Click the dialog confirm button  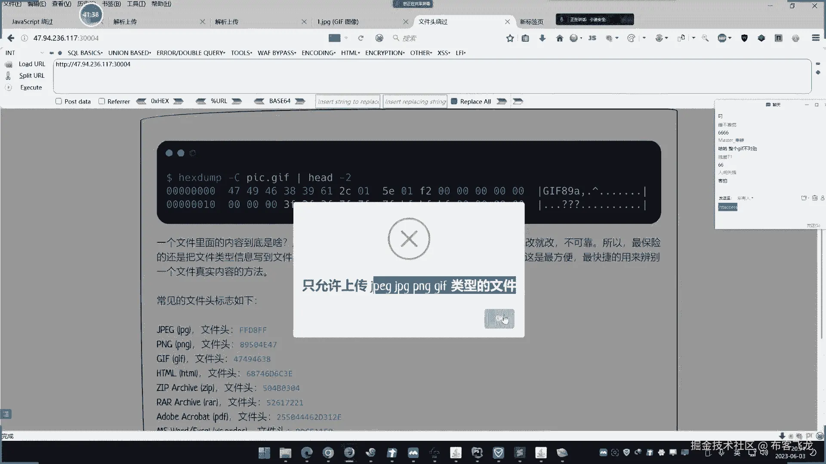point(499,319)
